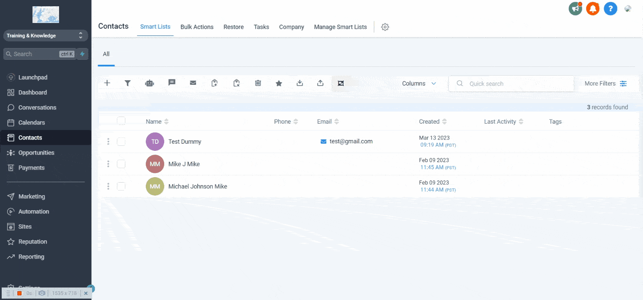Click the robot automation icon
The width and height of the screenshot is (643, 300).
[x=150, y=83]
